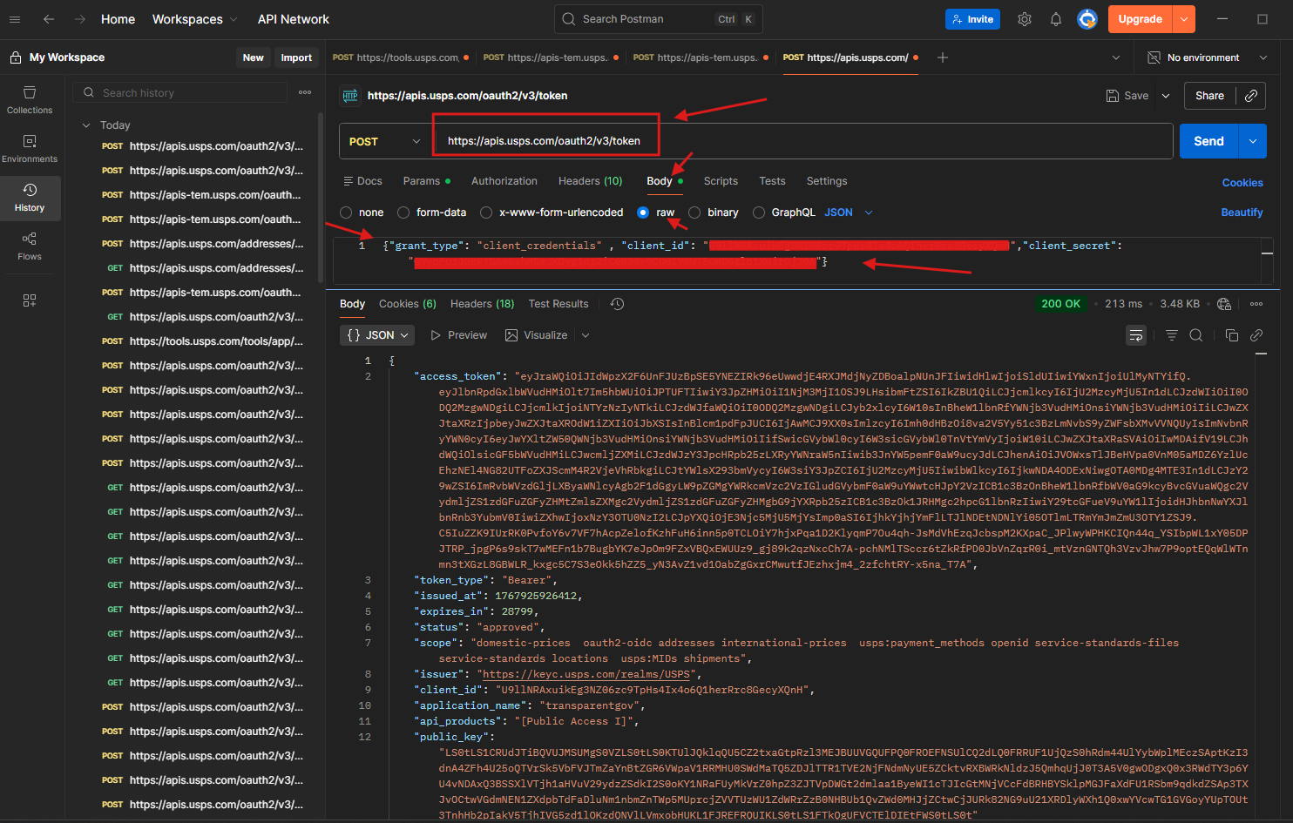Image resolution: width=1293 pixels, height=823 pixels.
Task: Expand the No environment selector
Action: click(x=1207, y=57)
